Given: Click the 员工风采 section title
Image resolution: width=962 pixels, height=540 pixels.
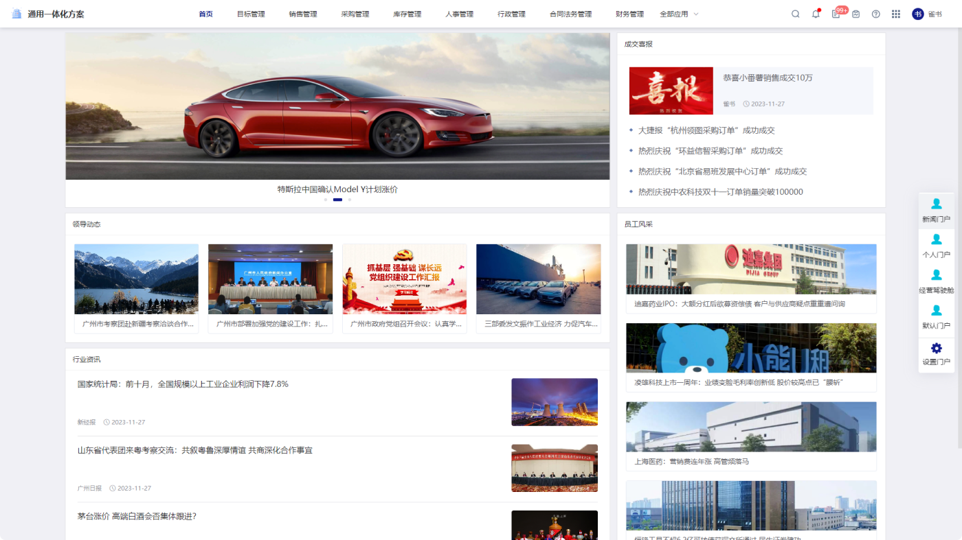Looking at the screenshot, I should tap(638, 224).
